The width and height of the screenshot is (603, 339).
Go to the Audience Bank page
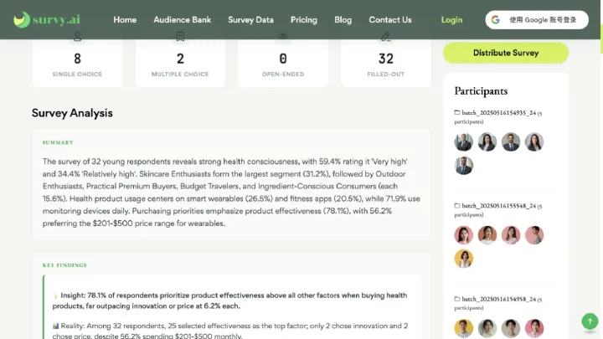pyautogui.click(x=183, y=19)
